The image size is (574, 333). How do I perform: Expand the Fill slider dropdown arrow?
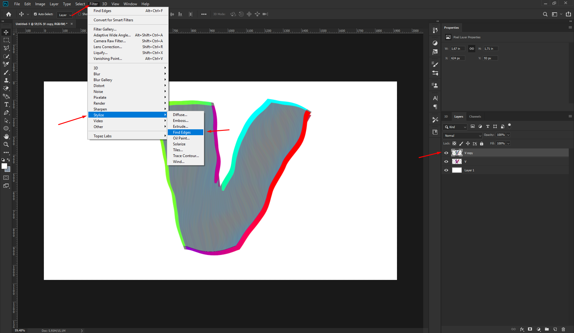pyautogui.click(x=509, y=144)
